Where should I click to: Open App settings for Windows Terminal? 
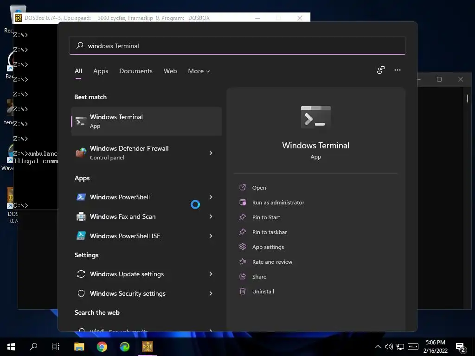[x=268, y=247]
